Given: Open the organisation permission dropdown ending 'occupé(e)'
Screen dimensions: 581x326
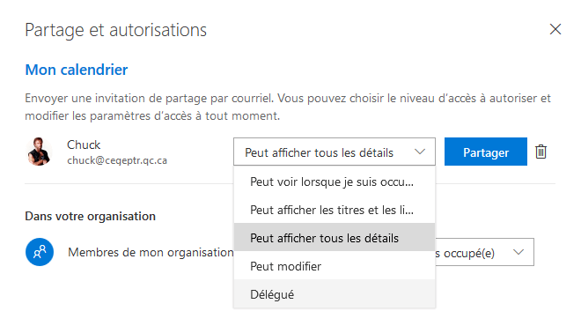Looking at the screenshot, I should coord(485,252).
